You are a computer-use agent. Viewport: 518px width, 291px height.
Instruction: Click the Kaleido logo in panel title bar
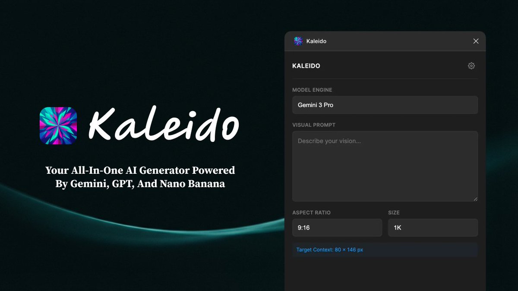[x=298, y=41]
